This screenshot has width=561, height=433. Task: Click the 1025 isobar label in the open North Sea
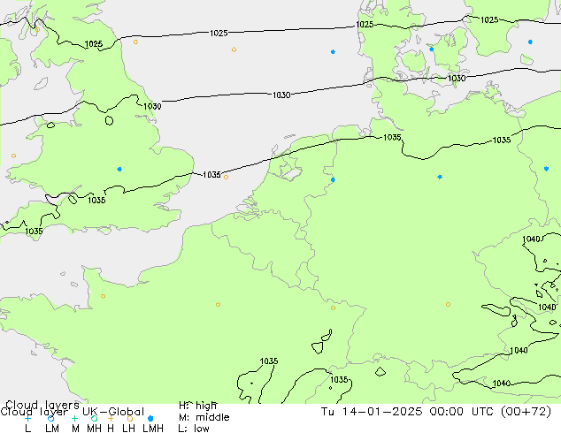pos(219,34)
